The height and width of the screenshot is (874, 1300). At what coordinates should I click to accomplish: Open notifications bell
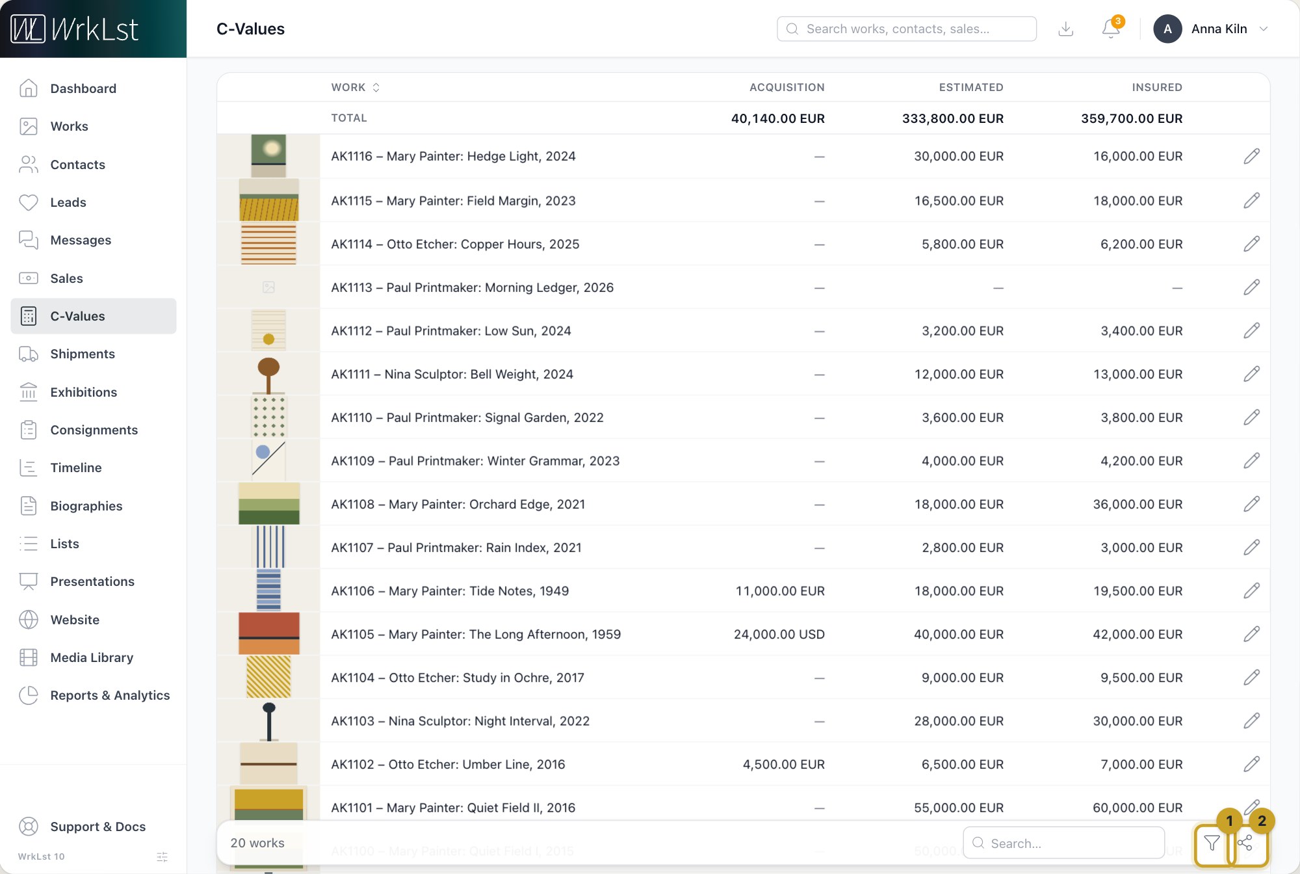tap(1111, 29)
